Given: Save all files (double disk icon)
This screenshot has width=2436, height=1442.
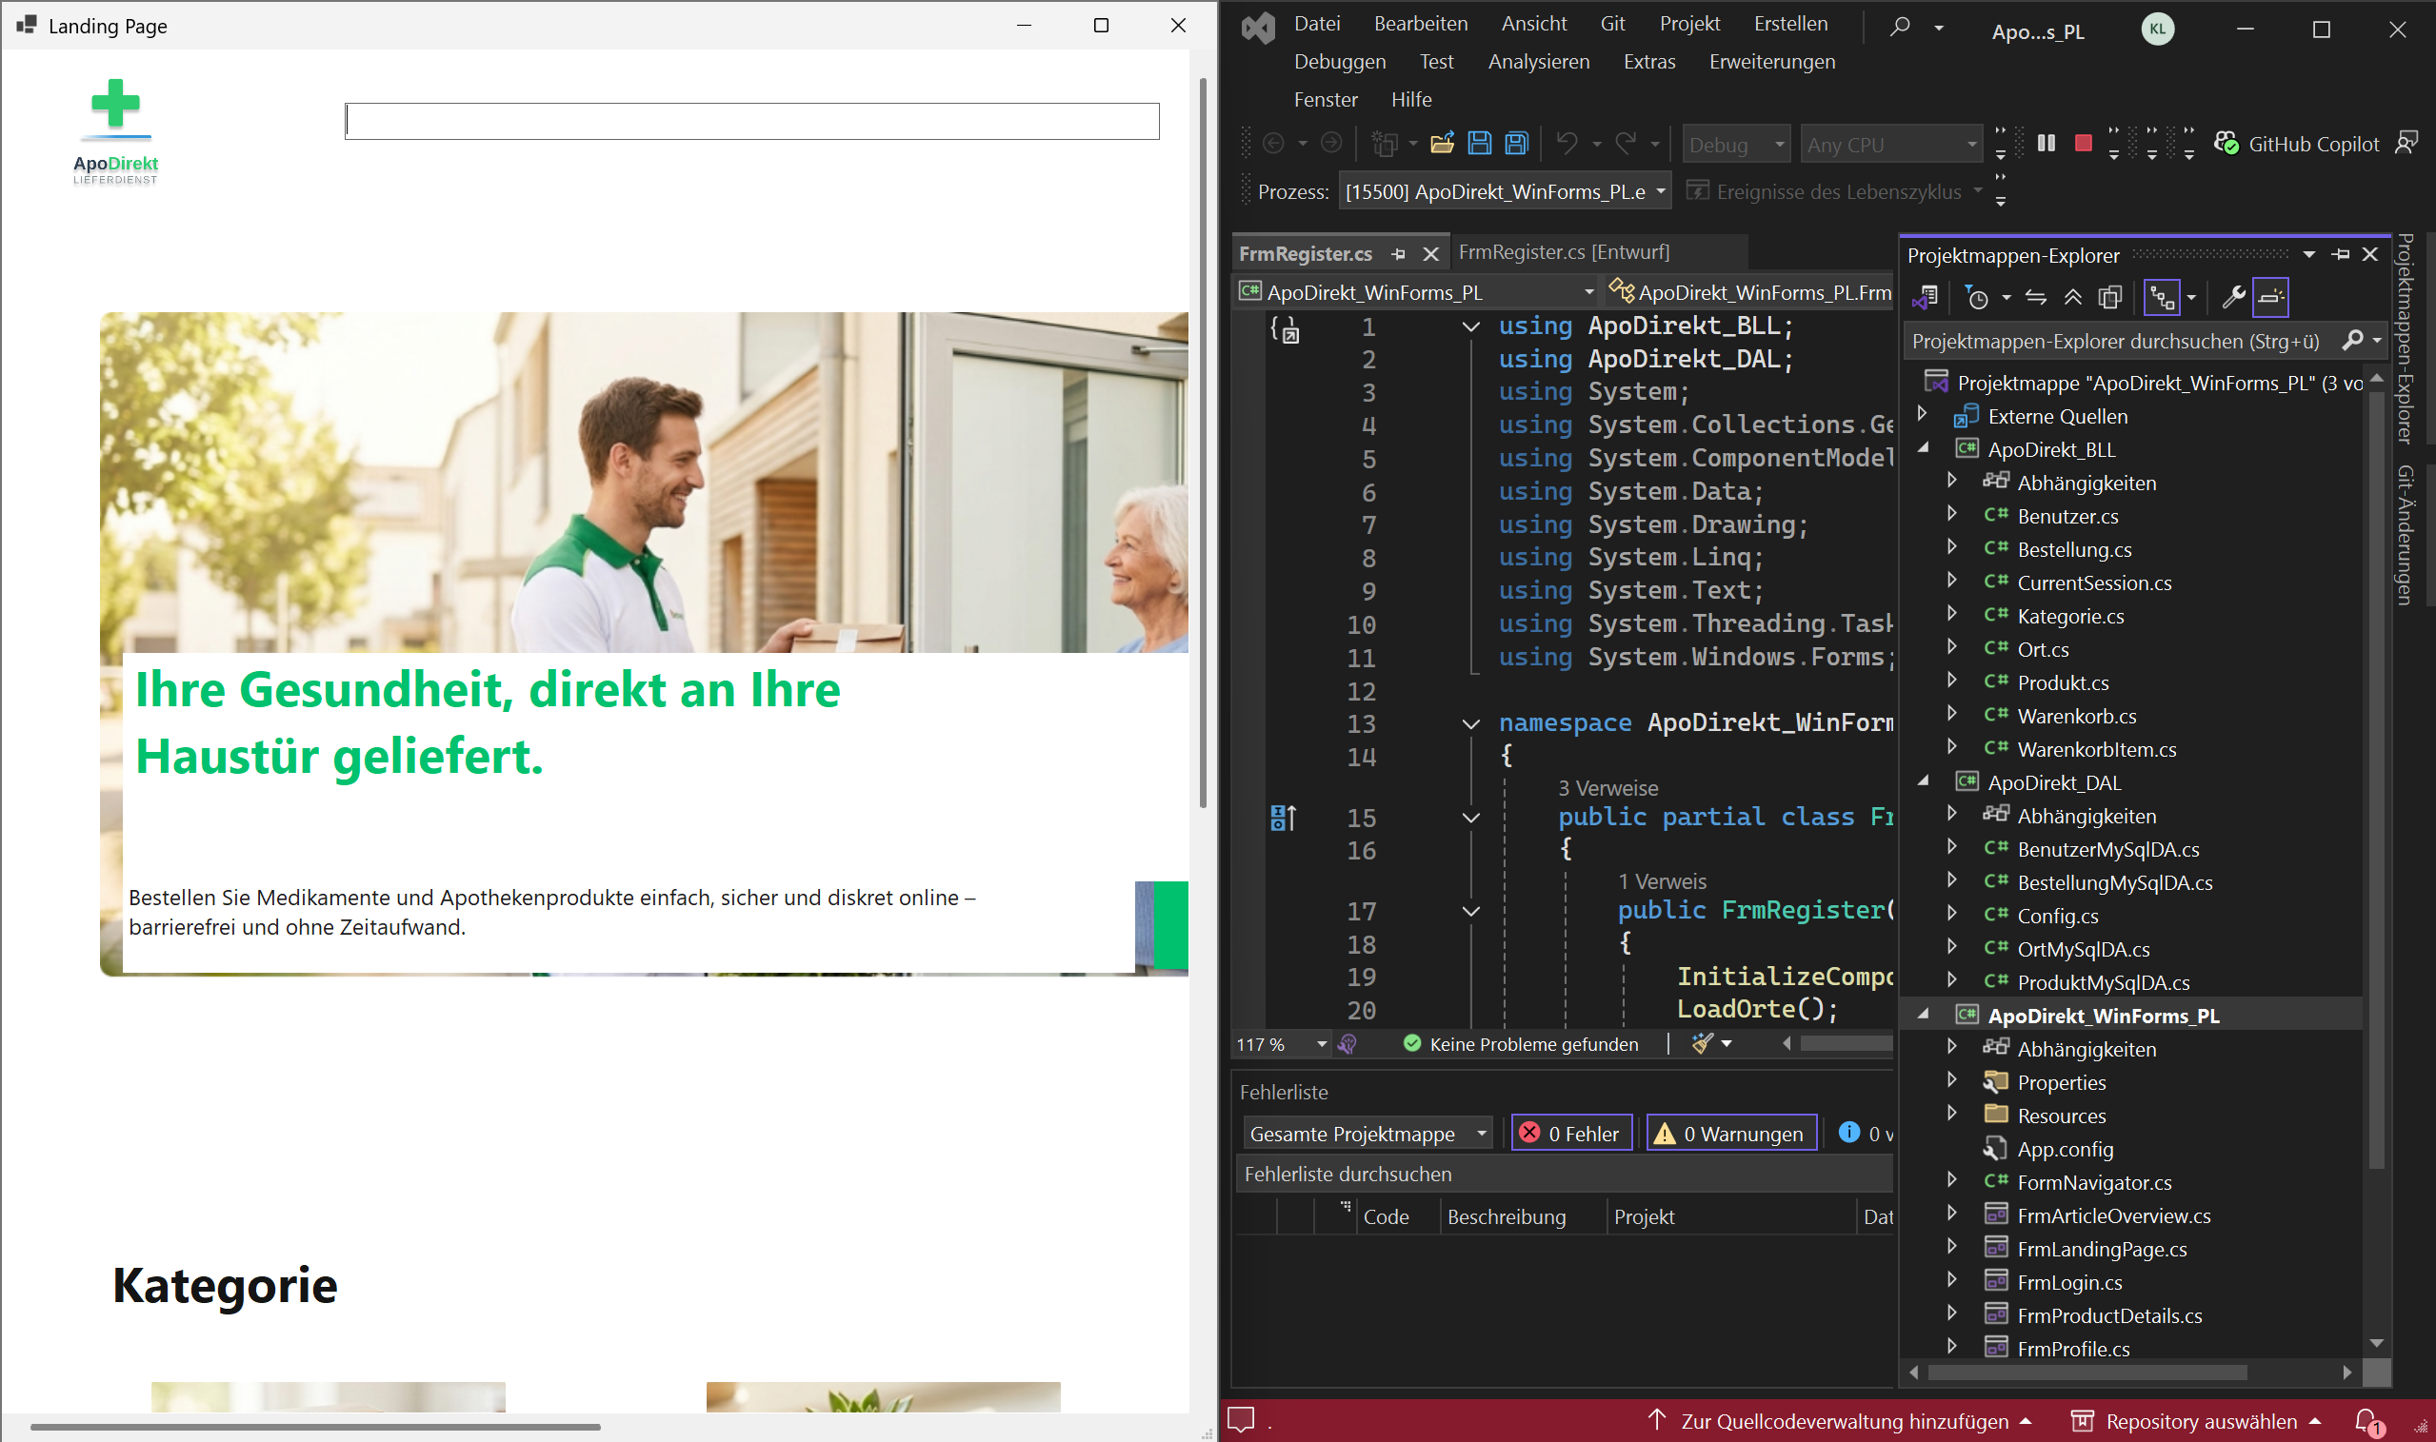Looking at the screenshot, I should pos(1516,144).
